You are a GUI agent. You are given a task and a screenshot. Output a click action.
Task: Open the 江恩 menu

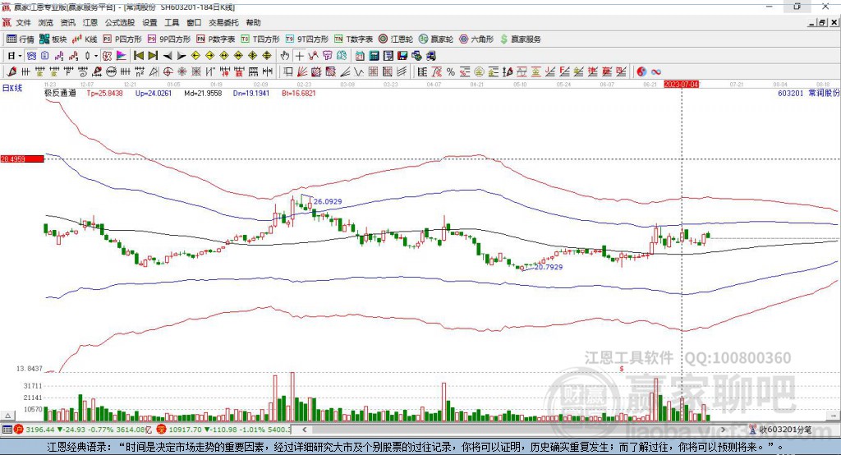click(x=90, y=22)
